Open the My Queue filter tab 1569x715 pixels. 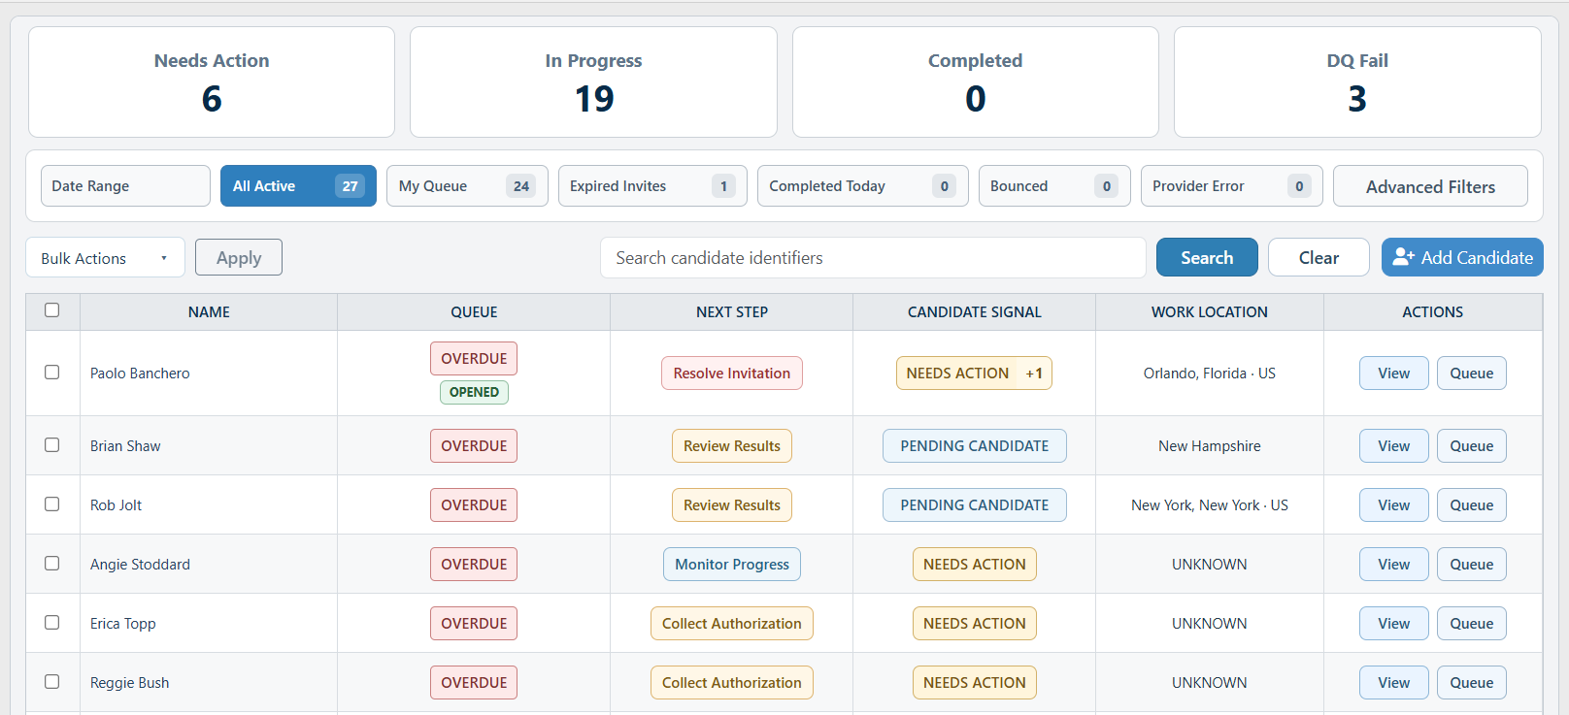(467, 185)
